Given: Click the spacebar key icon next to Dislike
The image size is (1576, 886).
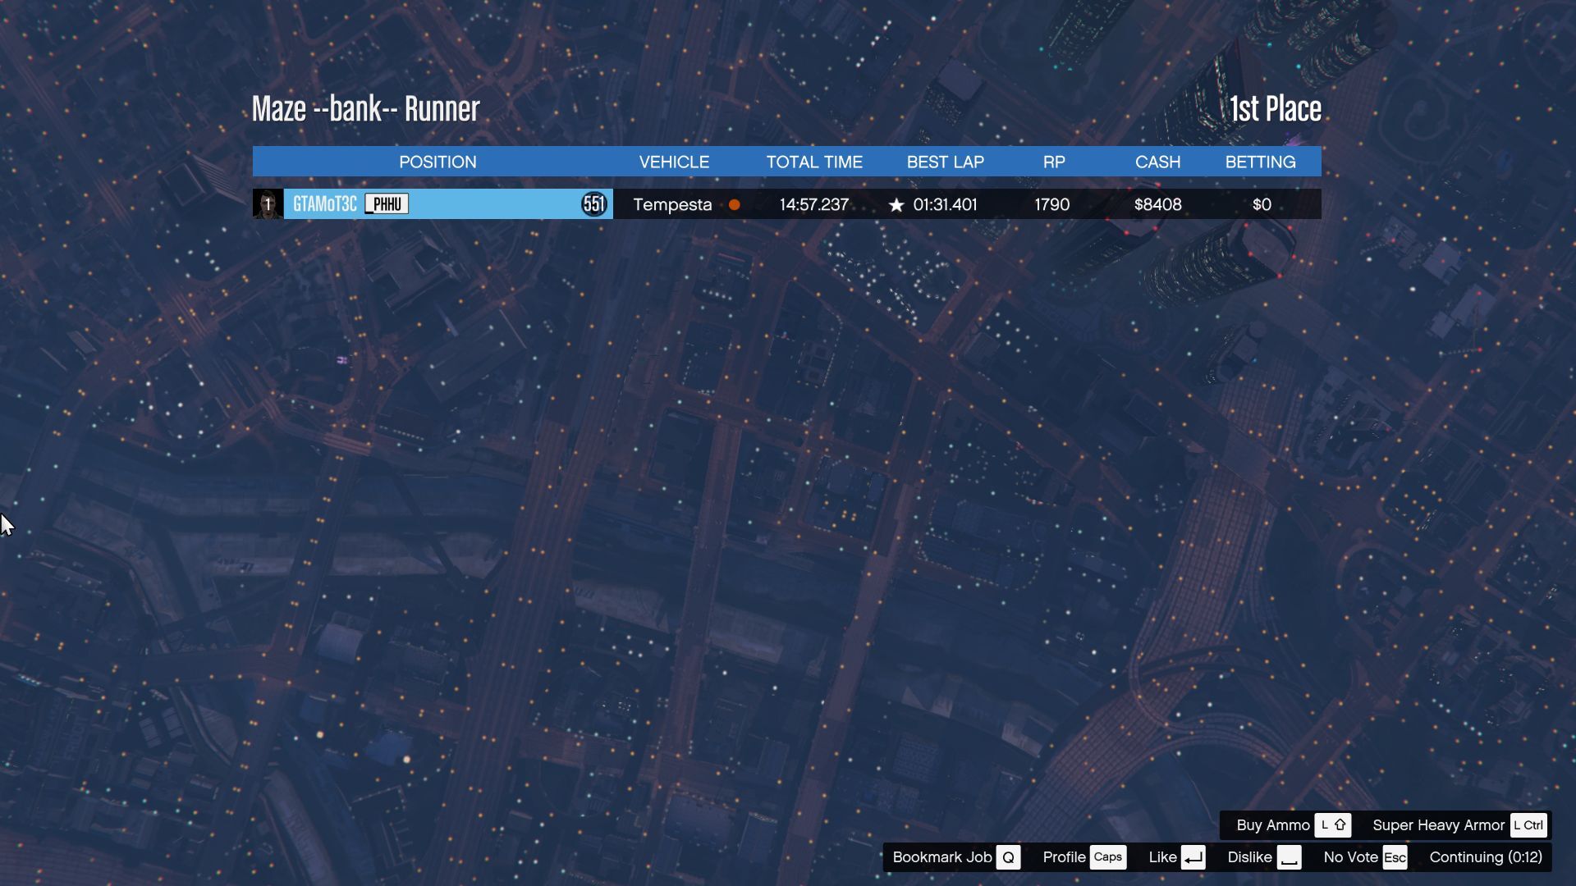Looking at the screenshot, I should point(1290,857).
